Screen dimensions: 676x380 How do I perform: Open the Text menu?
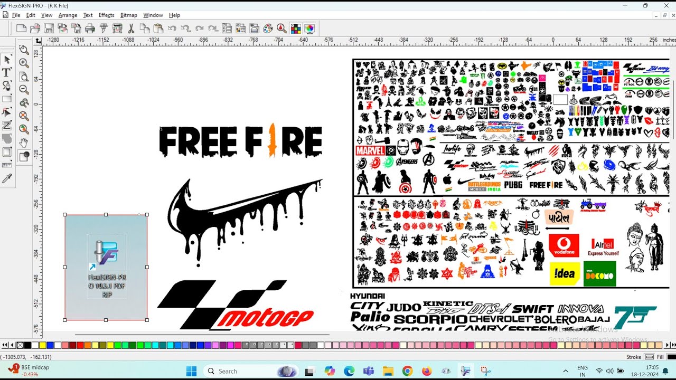click(x=88, y=15)
